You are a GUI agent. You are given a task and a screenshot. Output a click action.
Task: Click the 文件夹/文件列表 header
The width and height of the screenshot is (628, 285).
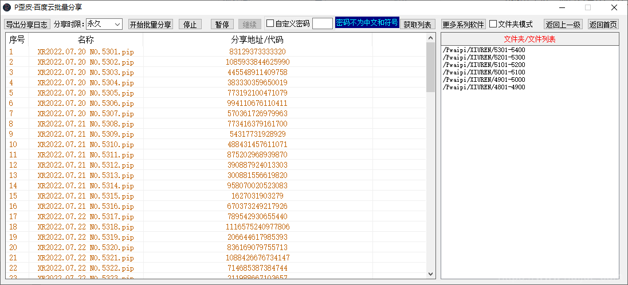click(529, 39)
